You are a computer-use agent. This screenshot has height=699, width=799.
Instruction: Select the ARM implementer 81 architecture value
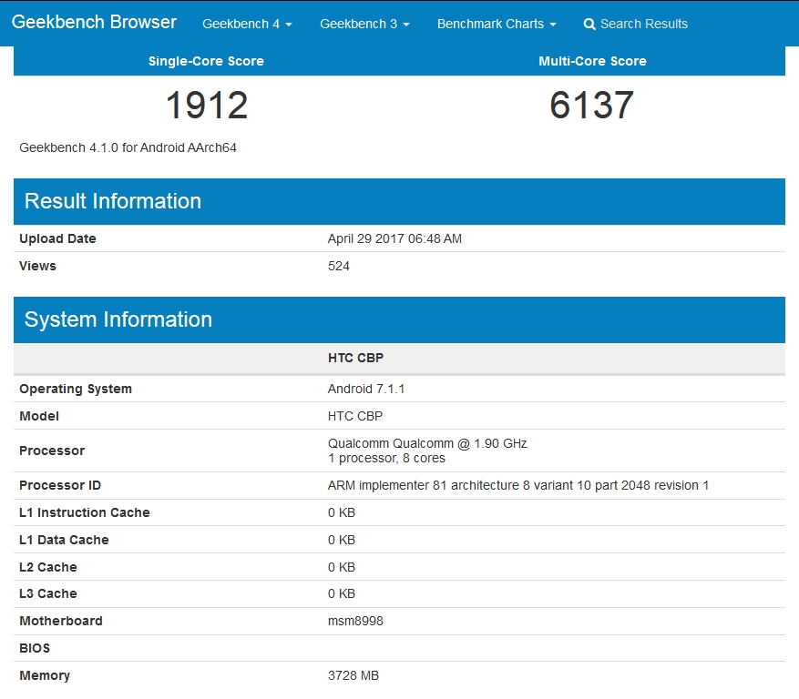point(518,485)
